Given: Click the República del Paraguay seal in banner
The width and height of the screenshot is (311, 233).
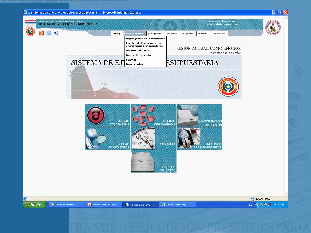Looking at the screenshot, I should (x=228, y=87).
